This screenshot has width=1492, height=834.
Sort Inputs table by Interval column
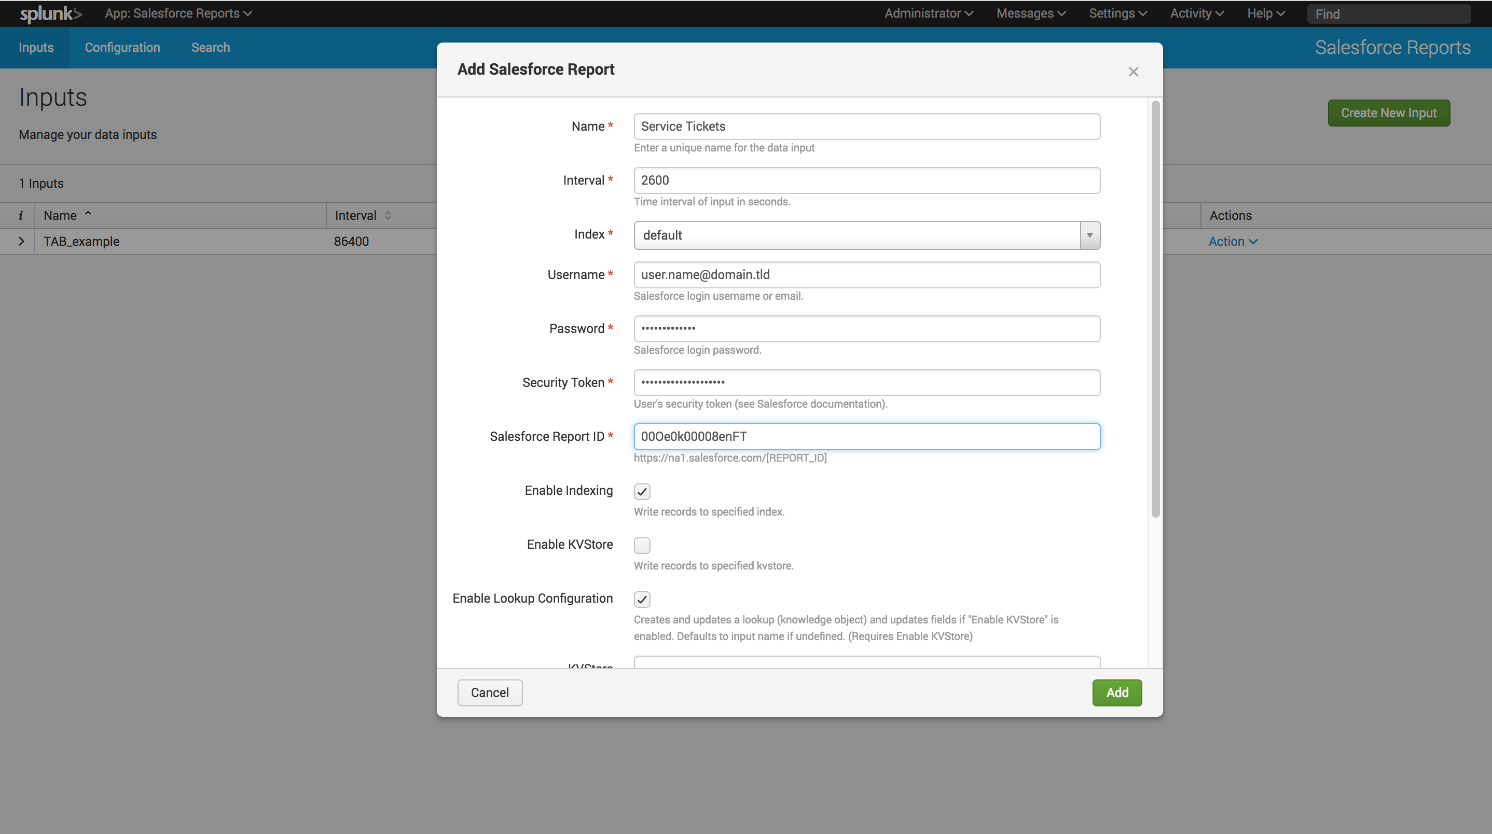coord(363,215)
